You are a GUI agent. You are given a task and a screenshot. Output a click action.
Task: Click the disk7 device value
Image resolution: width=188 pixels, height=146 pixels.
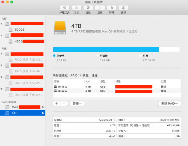pyautogui.click(x=112, y=136)
